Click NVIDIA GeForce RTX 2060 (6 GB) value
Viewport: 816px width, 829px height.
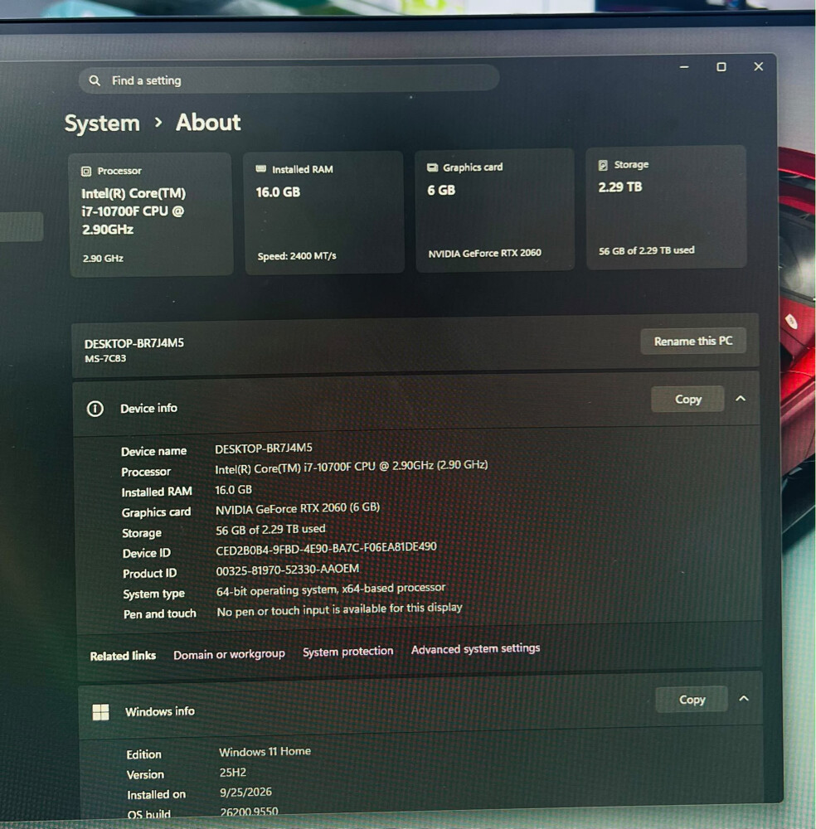298,509
